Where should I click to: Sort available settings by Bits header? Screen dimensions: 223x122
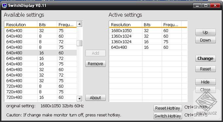(x=47, y=25)
